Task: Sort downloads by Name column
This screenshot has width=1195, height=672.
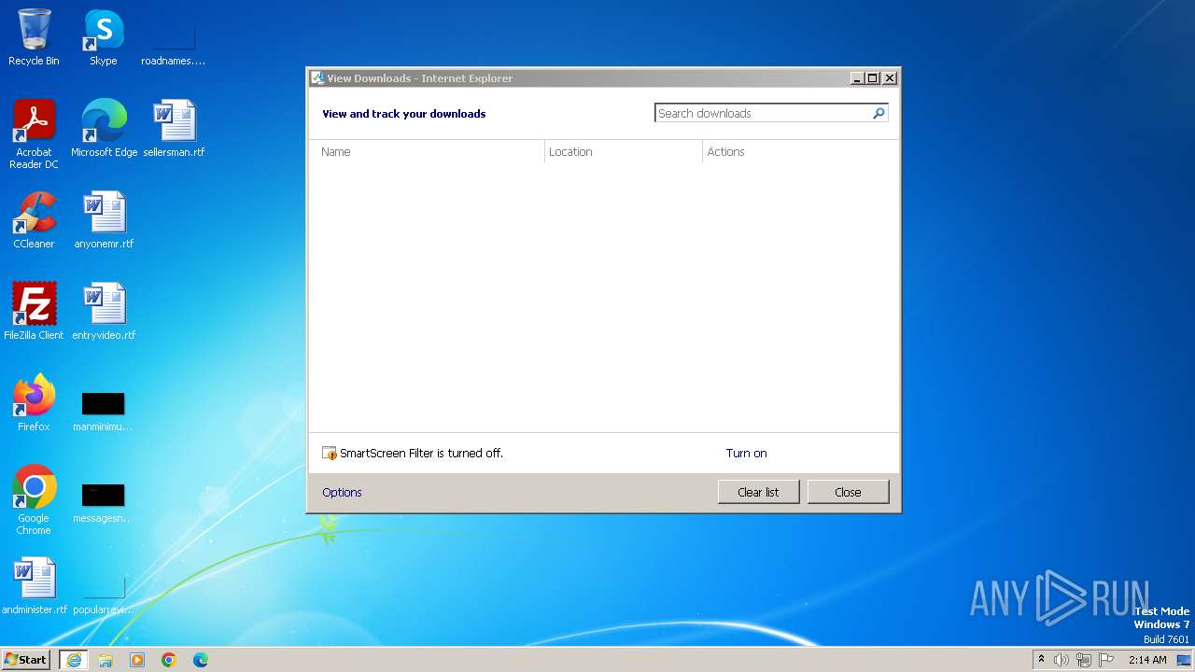Action: coord(427,152)
